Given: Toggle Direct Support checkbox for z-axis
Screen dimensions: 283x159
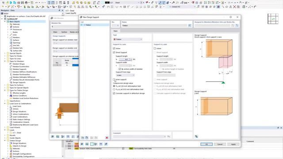Looking at the screenshot, I should pyautogui.click(x=114, y=52).
